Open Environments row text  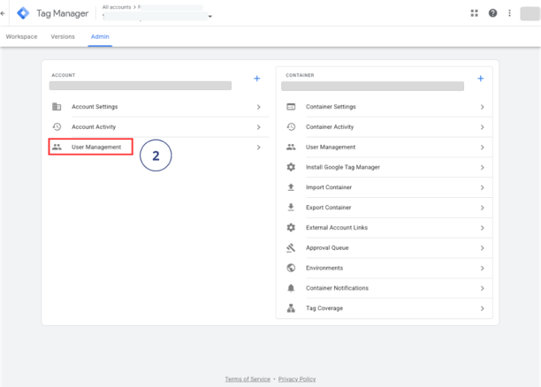click(324, 268)
